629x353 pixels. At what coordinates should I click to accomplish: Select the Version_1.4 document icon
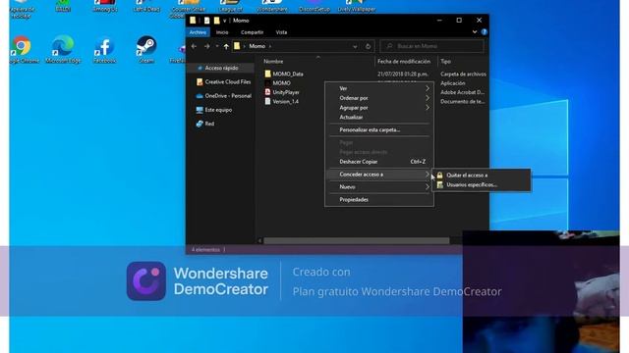[x=267, y=101]
